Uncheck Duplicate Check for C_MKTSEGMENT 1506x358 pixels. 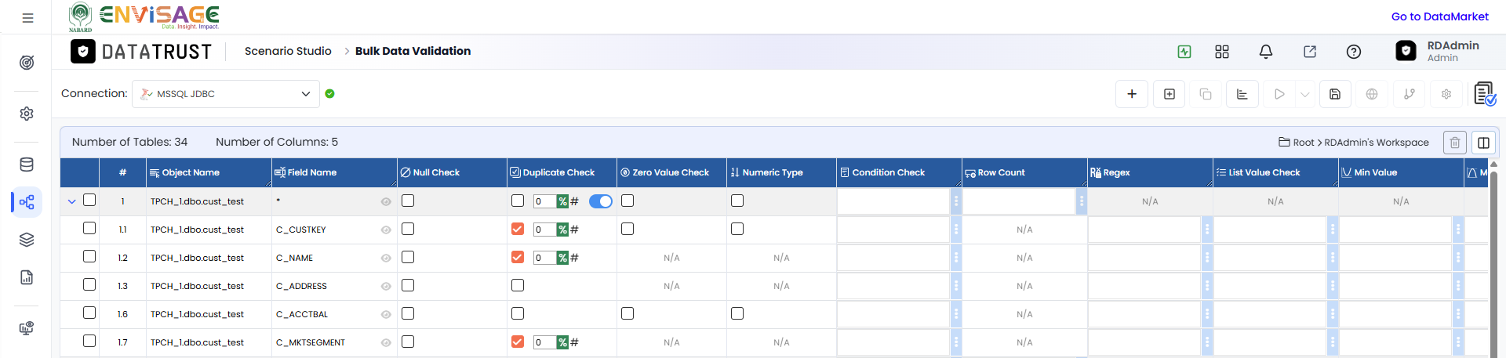(518, 342)
